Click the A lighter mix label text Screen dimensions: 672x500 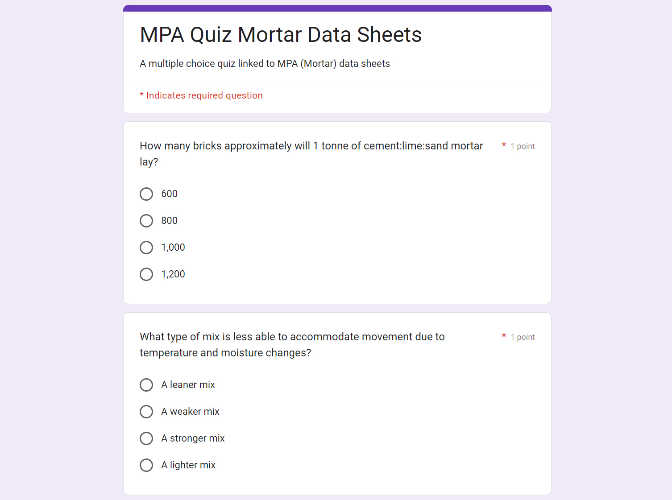(188, 465)
